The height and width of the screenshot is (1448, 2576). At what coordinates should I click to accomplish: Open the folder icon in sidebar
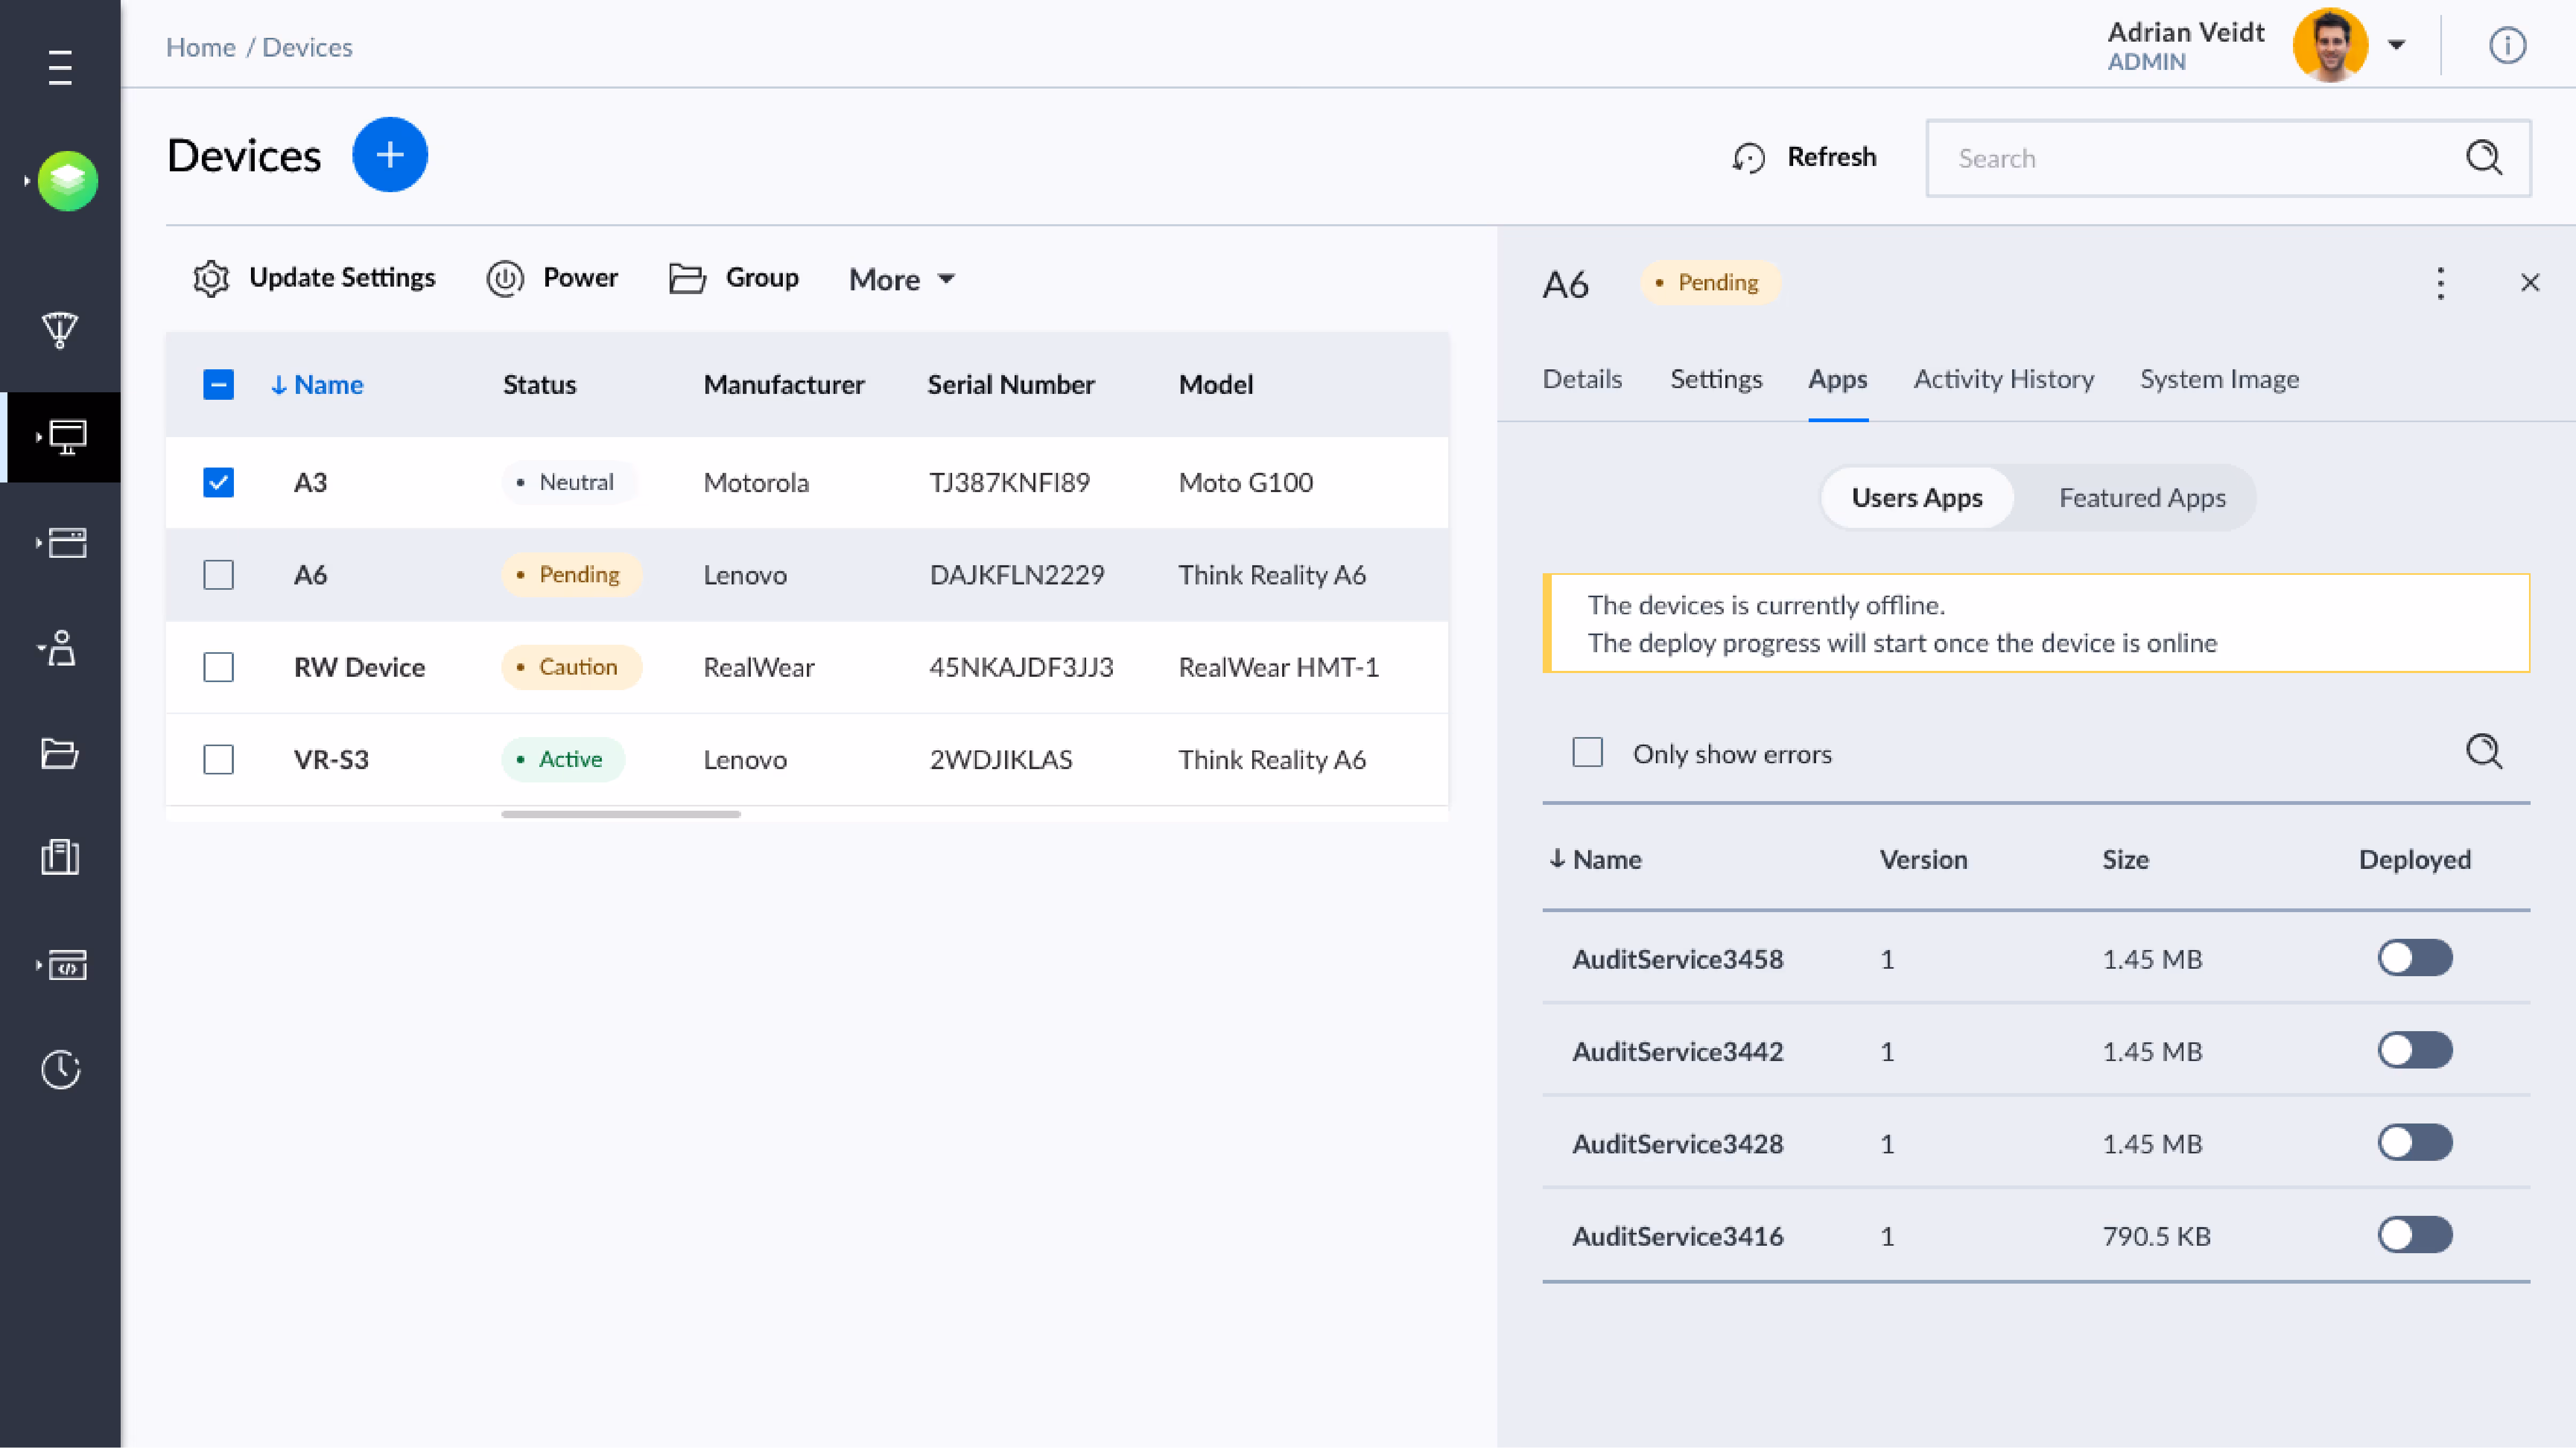click(x=60, y=753)
